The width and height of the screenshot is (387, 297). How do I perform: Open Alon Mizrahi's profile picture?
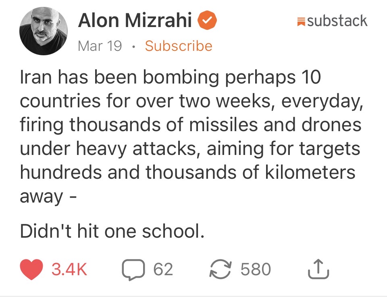pyautogui.click(x=43, y=31)
